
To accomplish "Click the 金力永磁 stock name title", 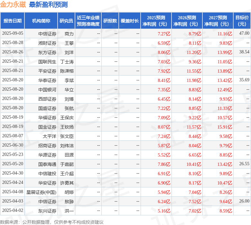I will (x=13, y=4).
